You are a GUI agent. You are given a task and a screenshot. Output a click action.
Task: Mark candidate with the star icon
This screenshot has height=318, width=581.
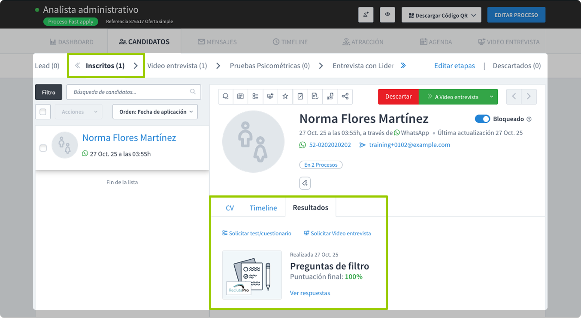(x=285, y=96)
